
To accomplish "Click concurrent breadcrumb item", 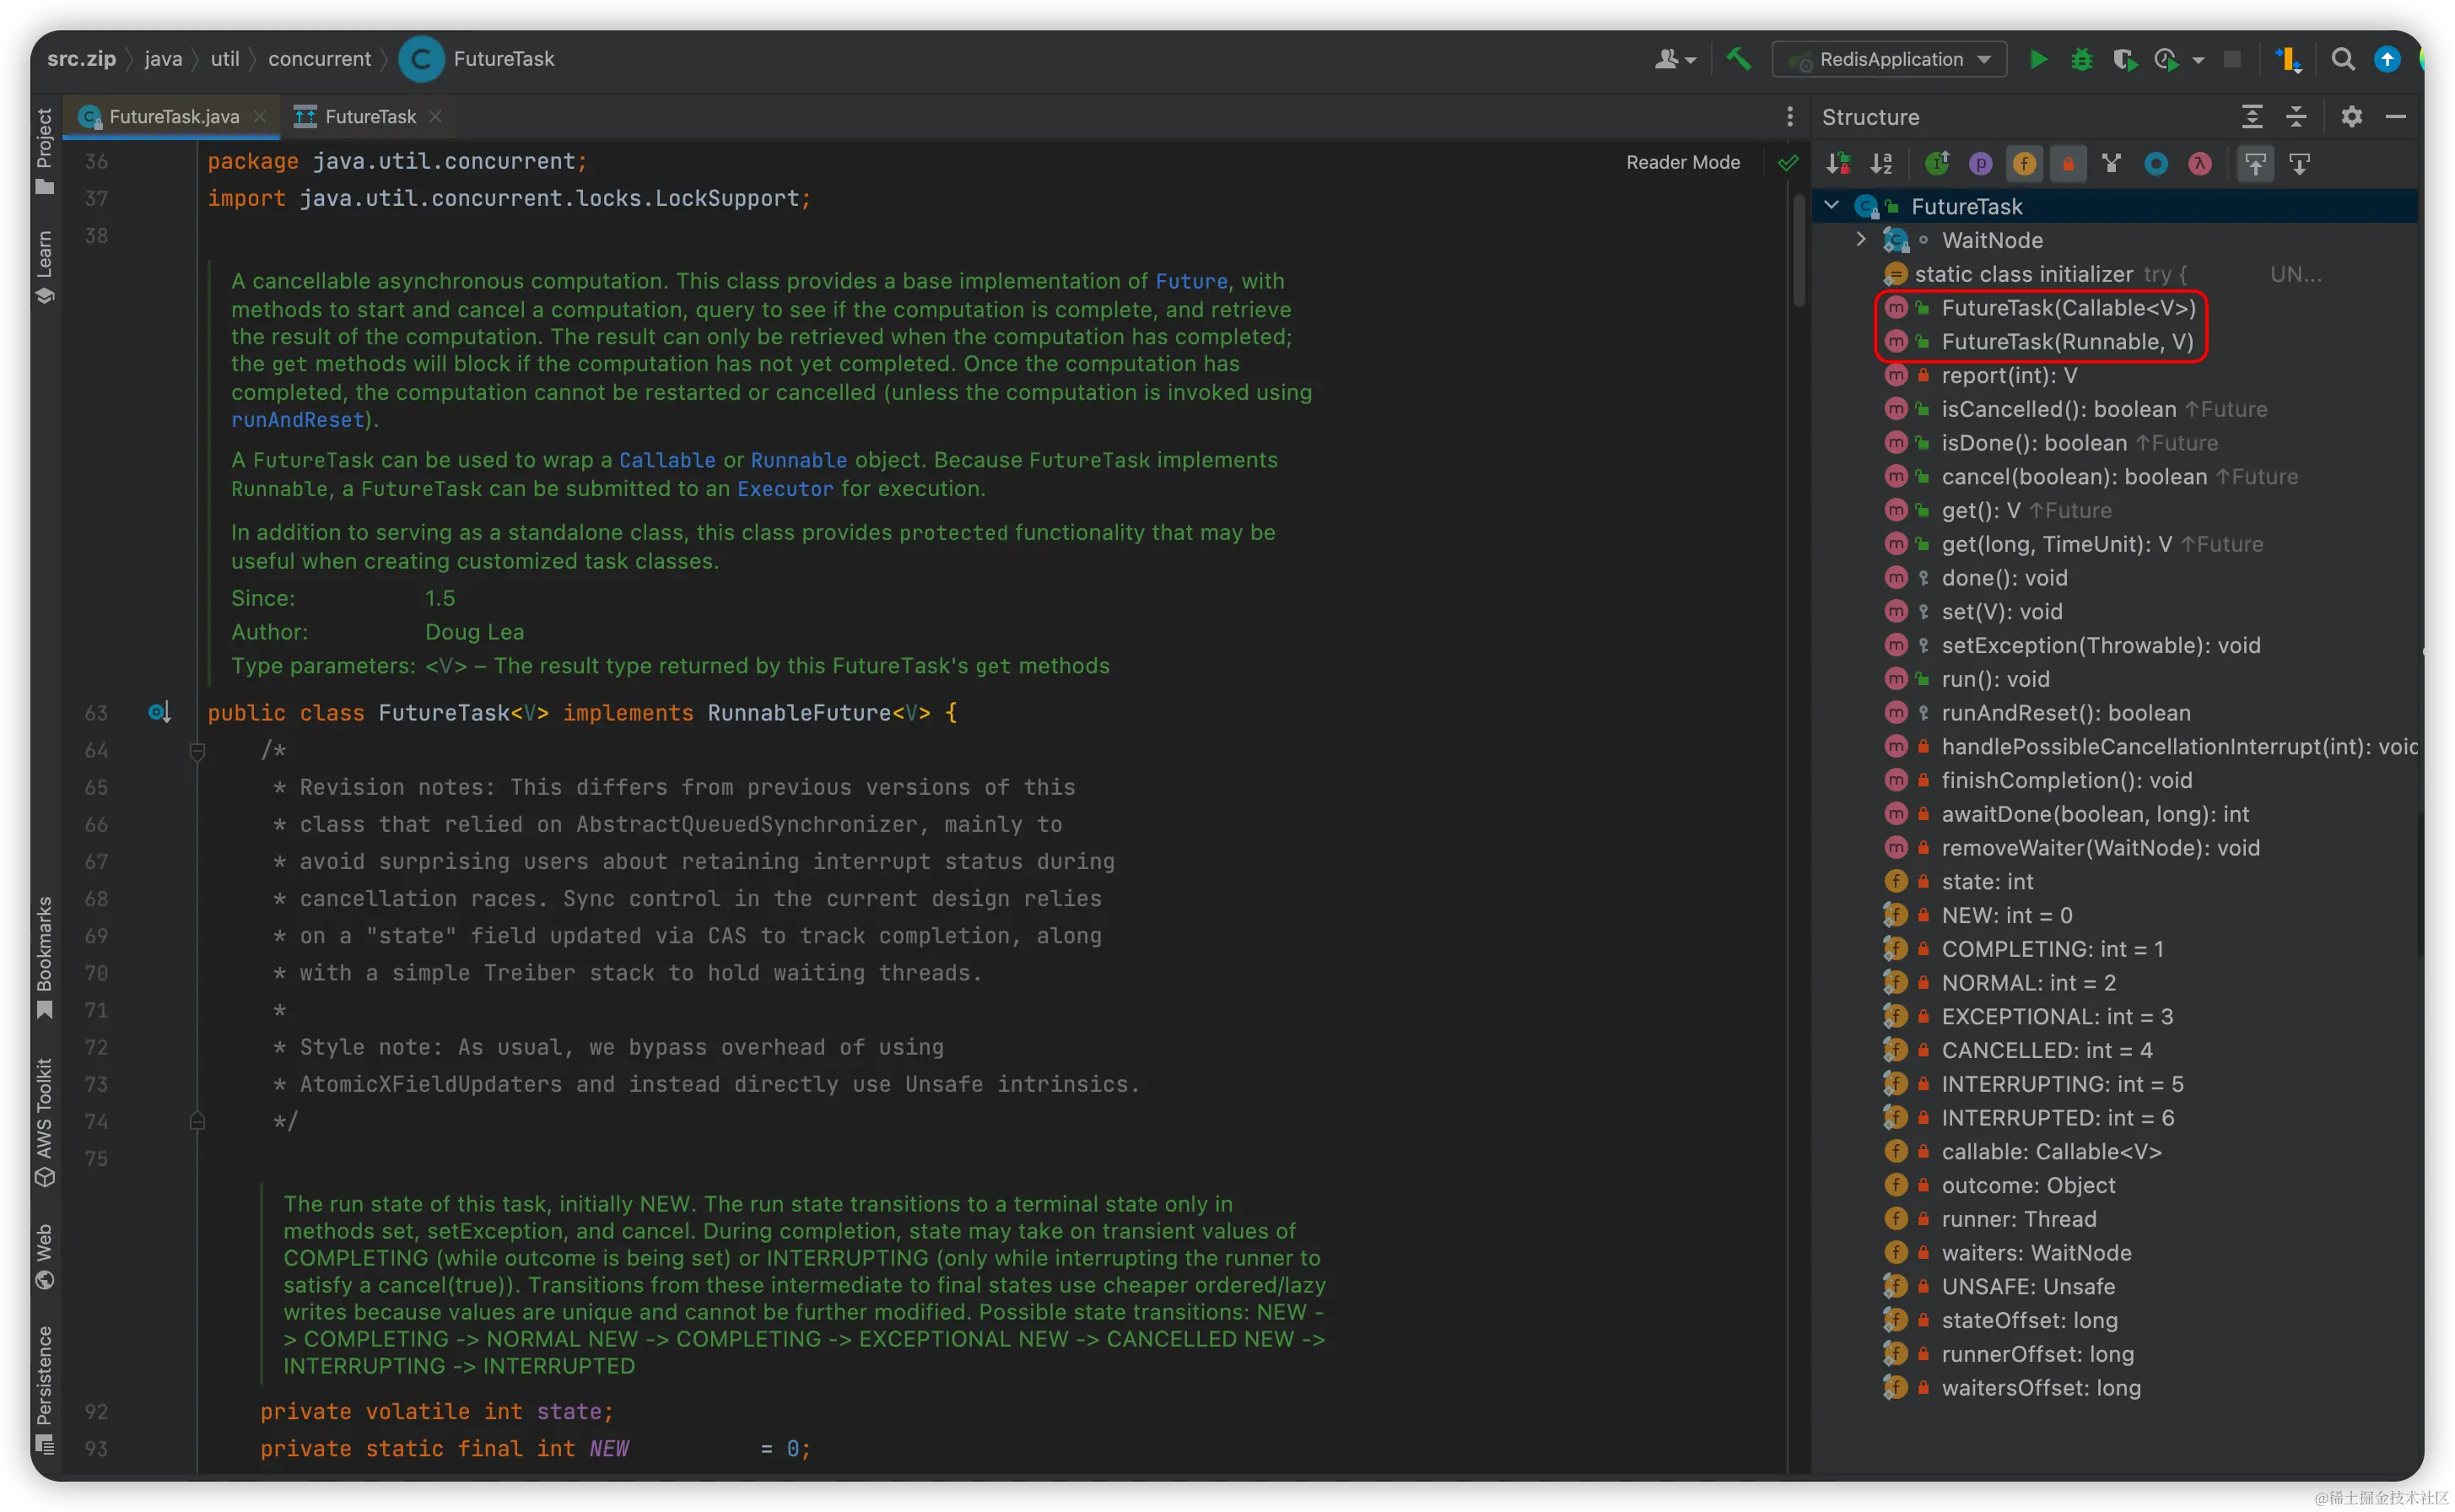I will 319,59.
